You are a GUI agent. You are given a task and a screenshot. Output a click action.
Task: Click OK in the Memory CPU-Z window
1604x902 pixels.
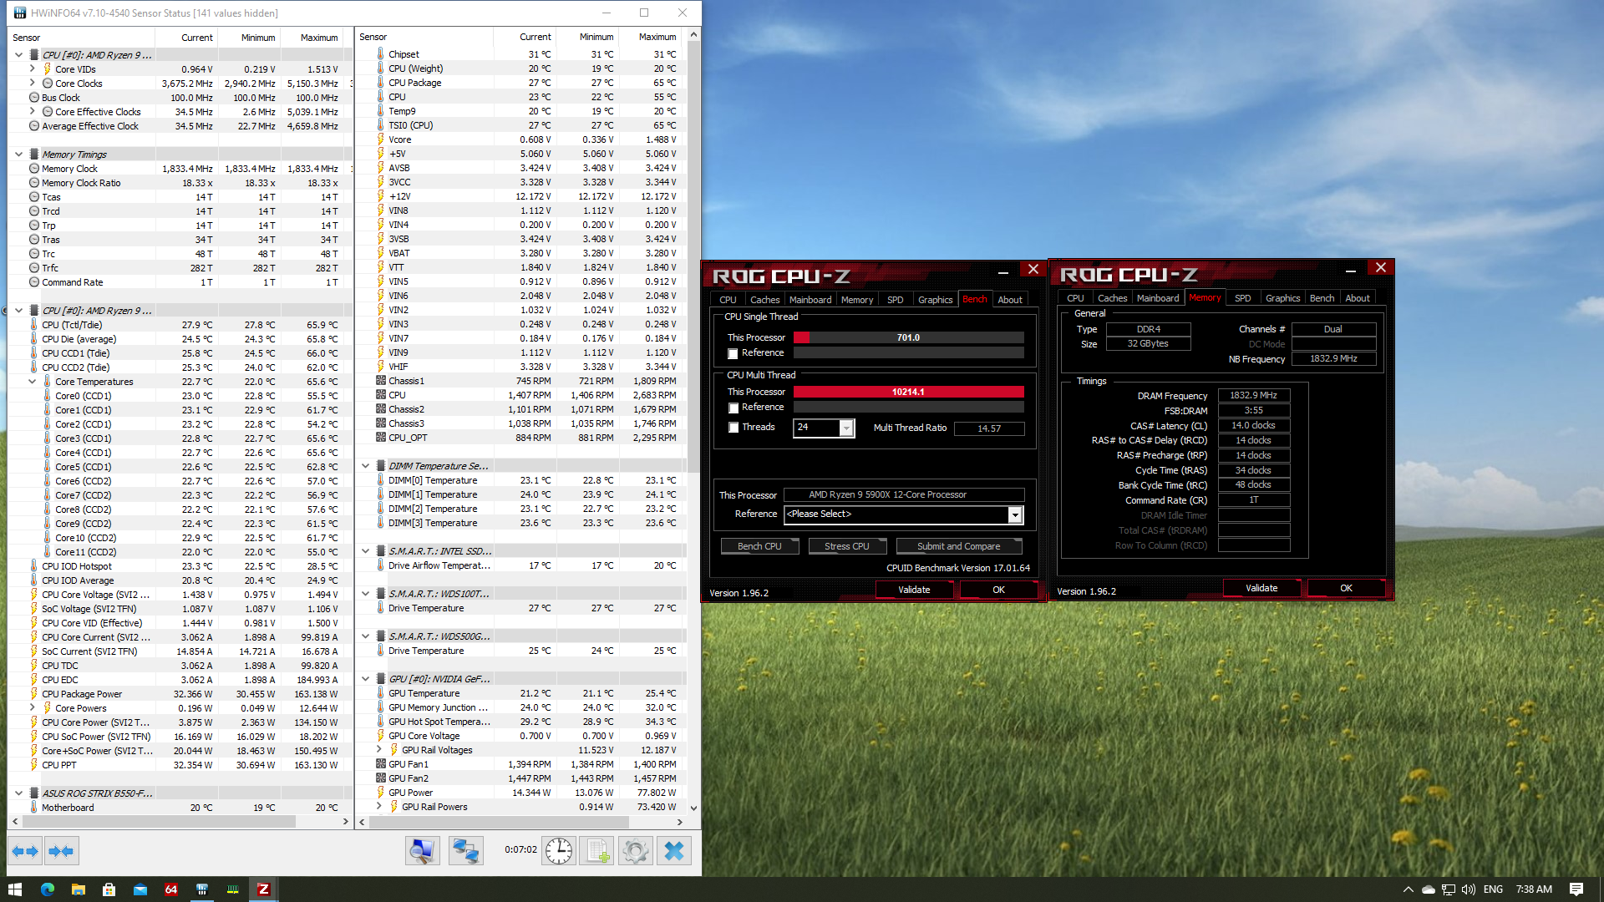pos(1346,588)
